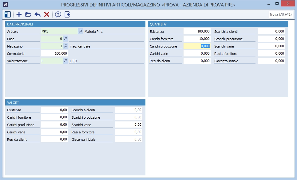Click Quantita Carichi varie field
This screenshot has height=180, width=297.
pos(197,53)
